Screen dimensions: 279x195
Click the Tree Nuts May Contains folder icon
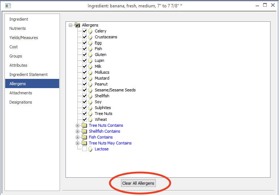pos(84,143)
